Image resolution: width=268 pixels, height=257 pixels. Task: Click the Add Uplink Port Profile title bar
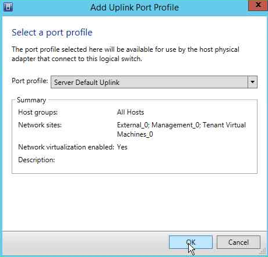coord(135,8)
